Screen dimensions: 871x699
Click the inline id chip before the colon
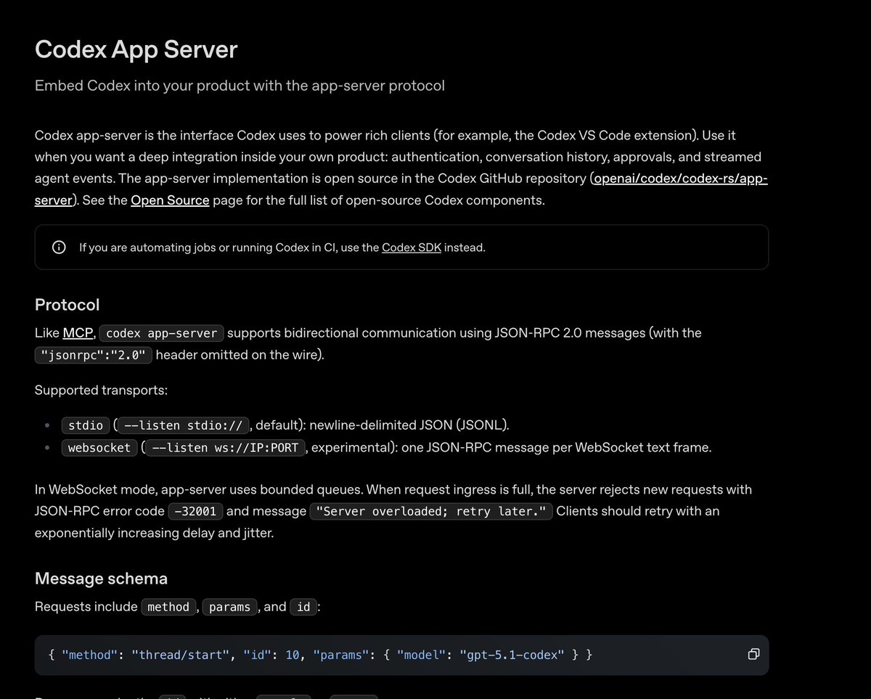pyautogui.click(x=303, y=607)
